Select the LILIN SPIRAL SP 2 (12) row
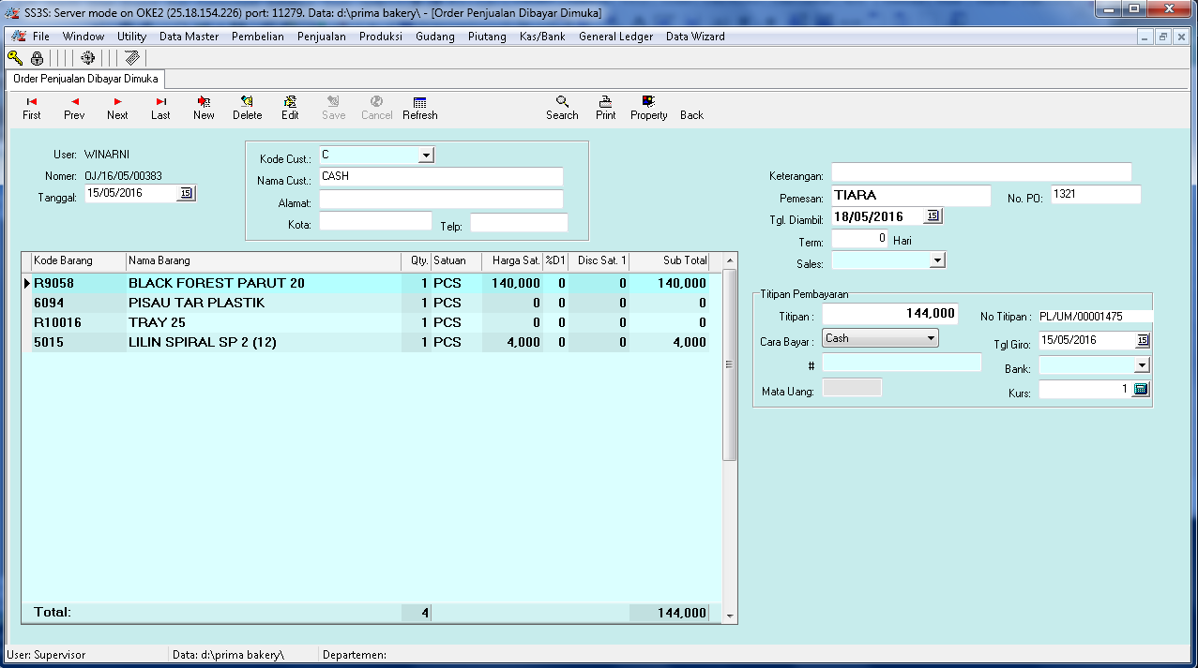Image resolution: width=1198 pixels, height=668 pixels. pyautogui.click(x=372, y=342)
